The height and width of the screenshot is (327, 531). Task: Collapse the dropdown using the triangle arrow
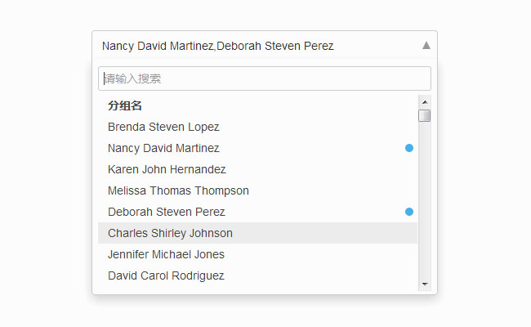[426, 46]
